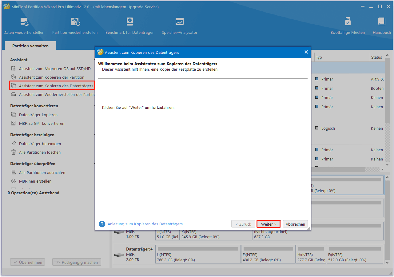
Task: Click Kopieren des Datenträgers wizard icon
Action: click(14, 86)
